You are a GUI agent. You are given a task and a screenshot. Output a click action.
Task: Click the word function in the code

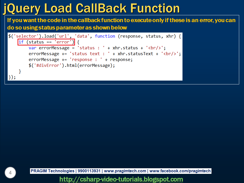(105, 36)
